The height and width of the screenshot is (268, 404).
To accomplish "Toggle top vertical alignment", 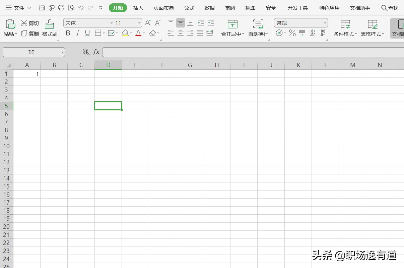I will 171,23.
